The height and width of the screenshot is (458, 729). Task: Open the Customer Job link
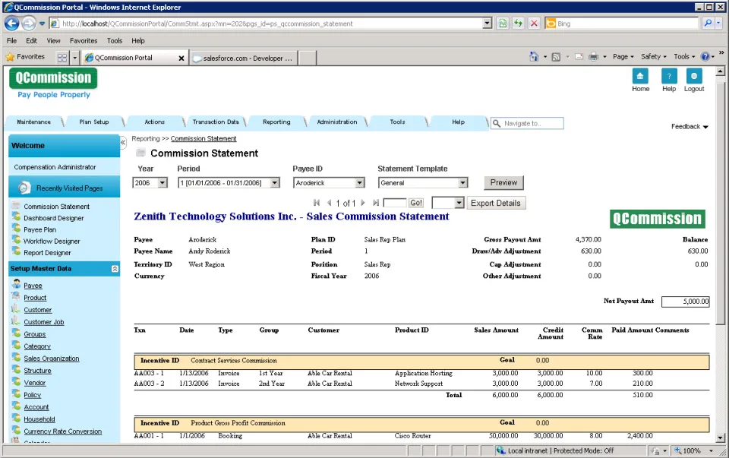(44, 322)
